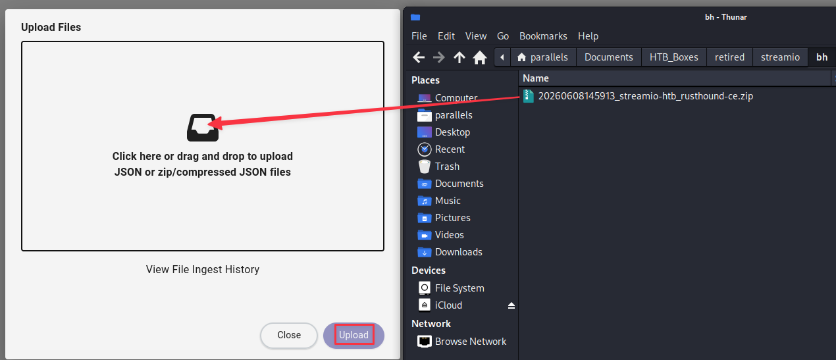836x360 pixels.
Task: Open the File menu in Thunar
Action: [419, 36]
